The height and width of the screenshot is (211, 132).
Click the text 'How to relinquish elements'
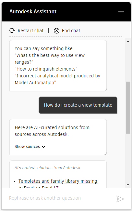coord(46,69)
